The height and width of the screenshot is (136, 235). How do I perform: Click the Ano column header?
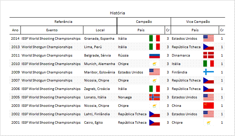click(x=15, y=30)
